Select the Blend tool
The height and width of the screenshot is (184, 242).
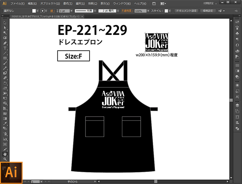(5, 129)
